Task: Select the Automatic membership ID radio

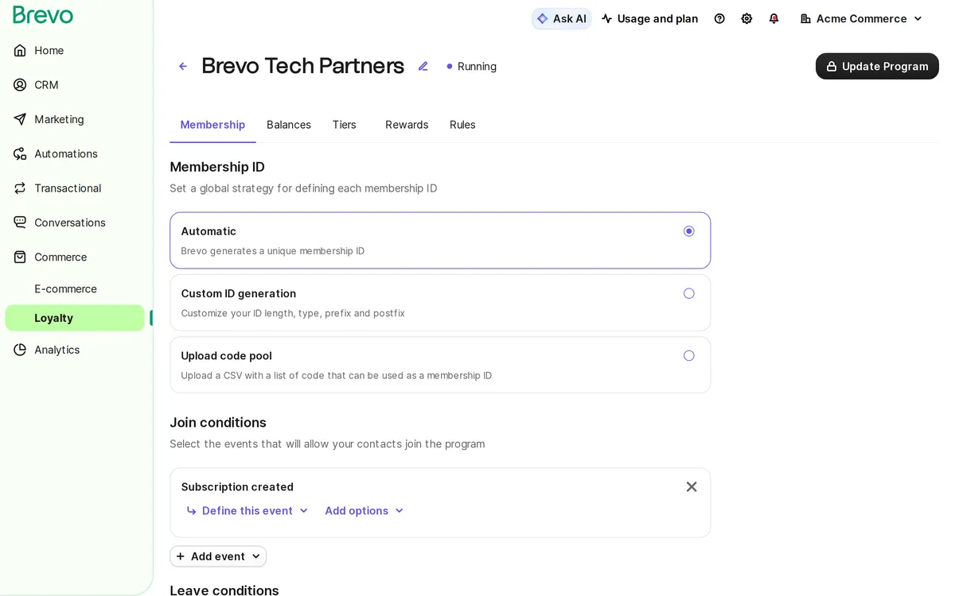Action: pyautogui.click(x=689, y=231)
